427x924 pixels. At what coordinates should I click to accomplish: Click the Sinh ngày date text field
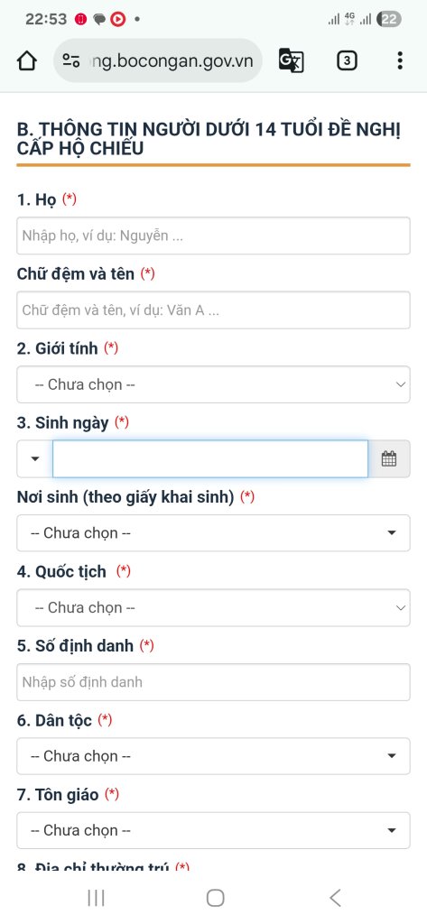tap(210, 458)
